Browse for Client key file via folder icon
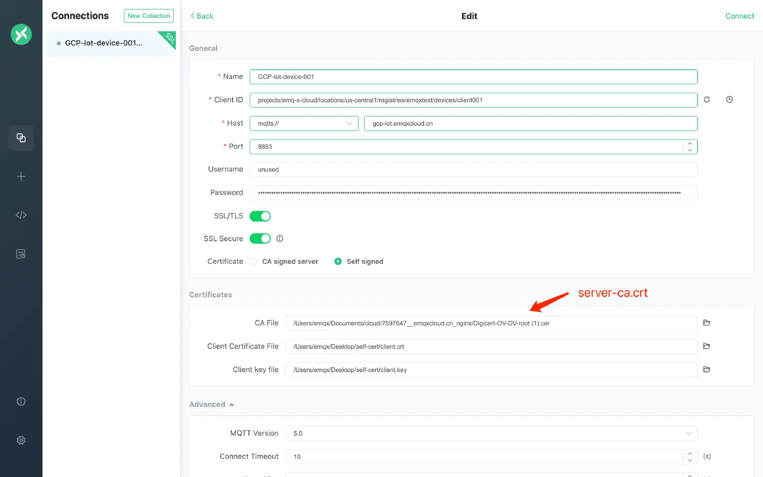The height and width of the screenshot is (477, 763). [x=706, y=370]
